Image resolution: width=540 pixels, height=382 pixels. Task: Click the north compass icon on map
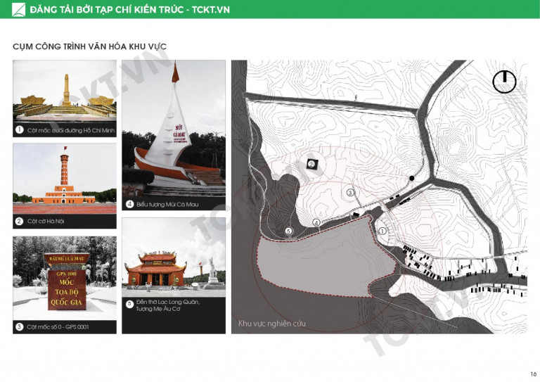[504, 82]
